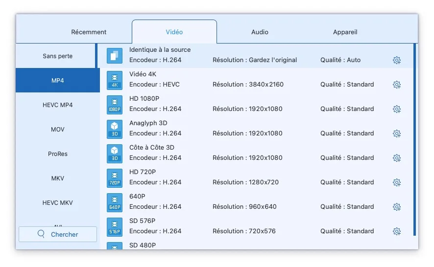Click the Identique à la source icon
Viewport: 434px width, 267px height.
tap(115, 56)
